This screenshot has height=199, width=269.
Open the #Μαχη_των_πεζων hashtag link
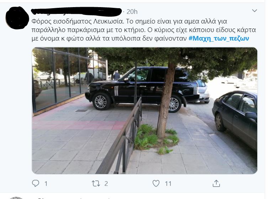point(219,38)
